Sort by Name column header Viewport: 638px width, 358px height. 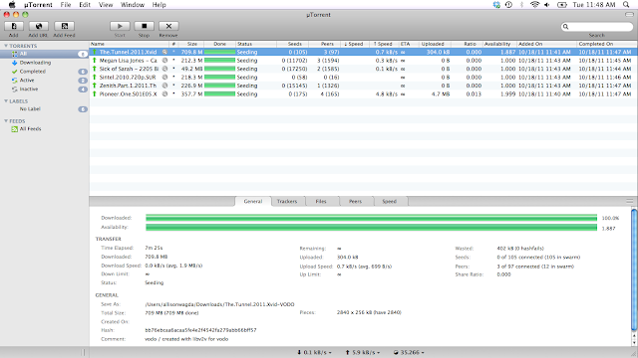[130, 44]
